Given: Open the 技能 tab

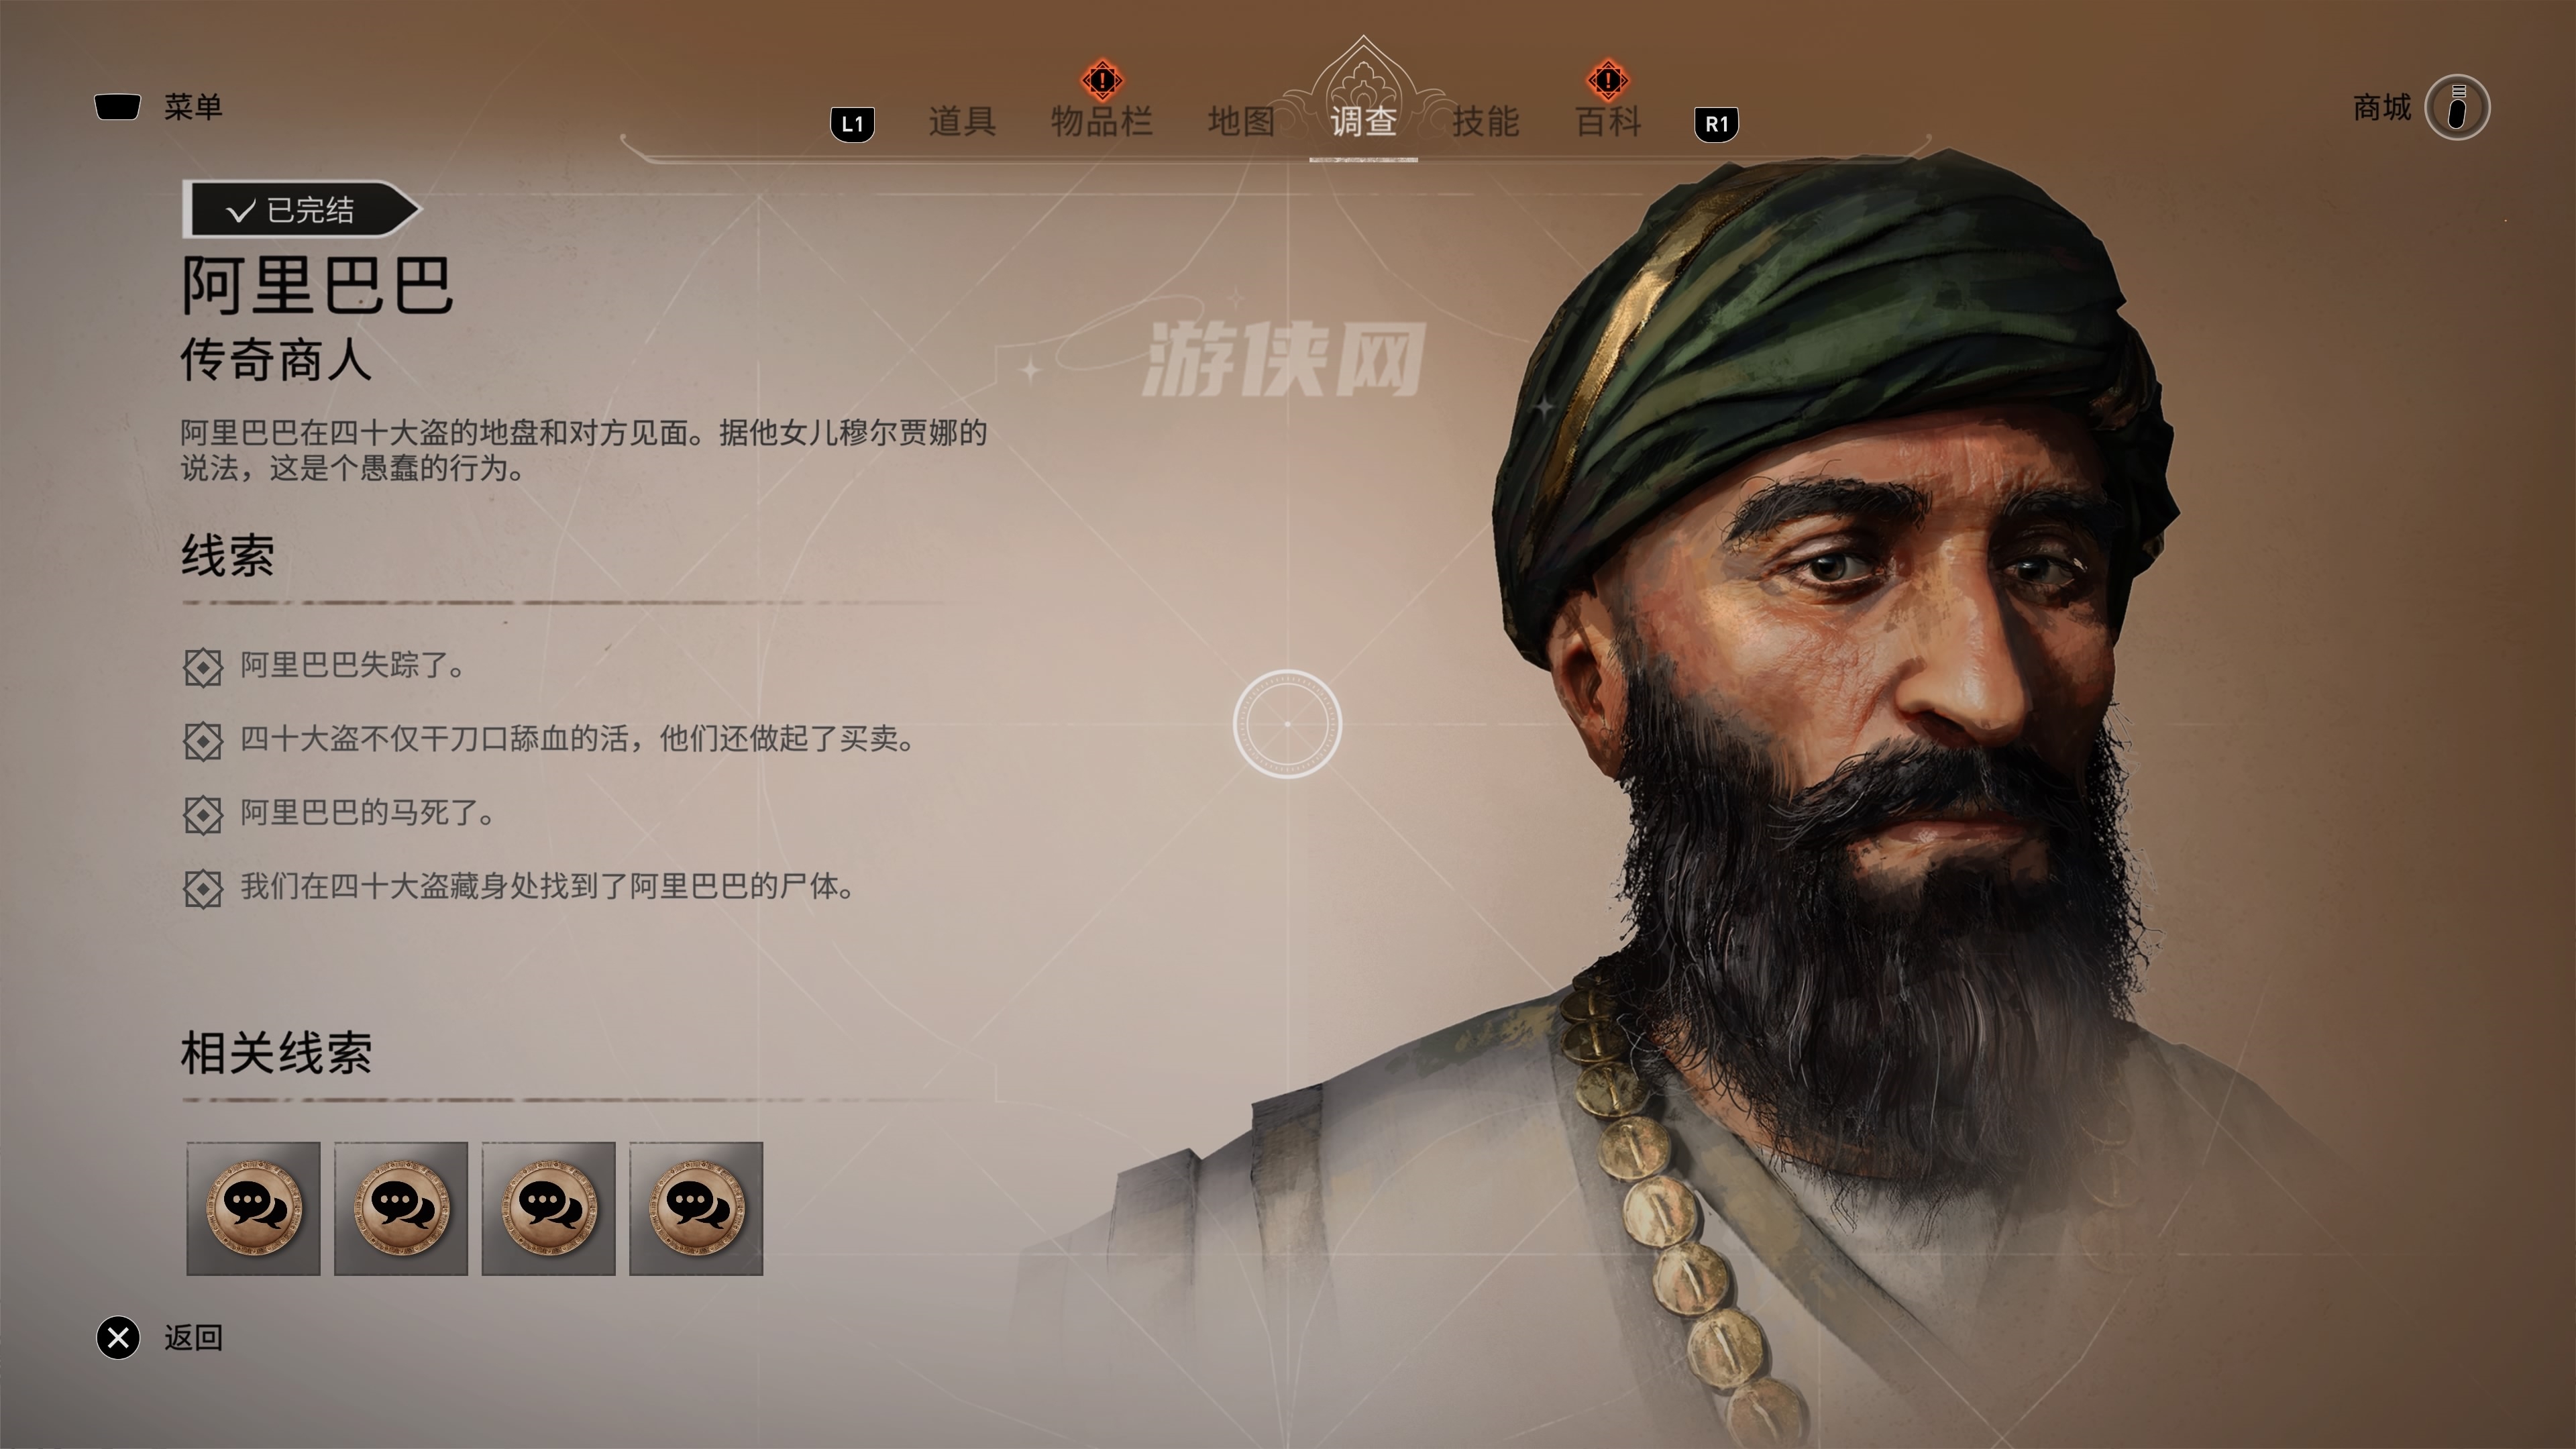Looking at the screenshot, I should point(1486,122).
